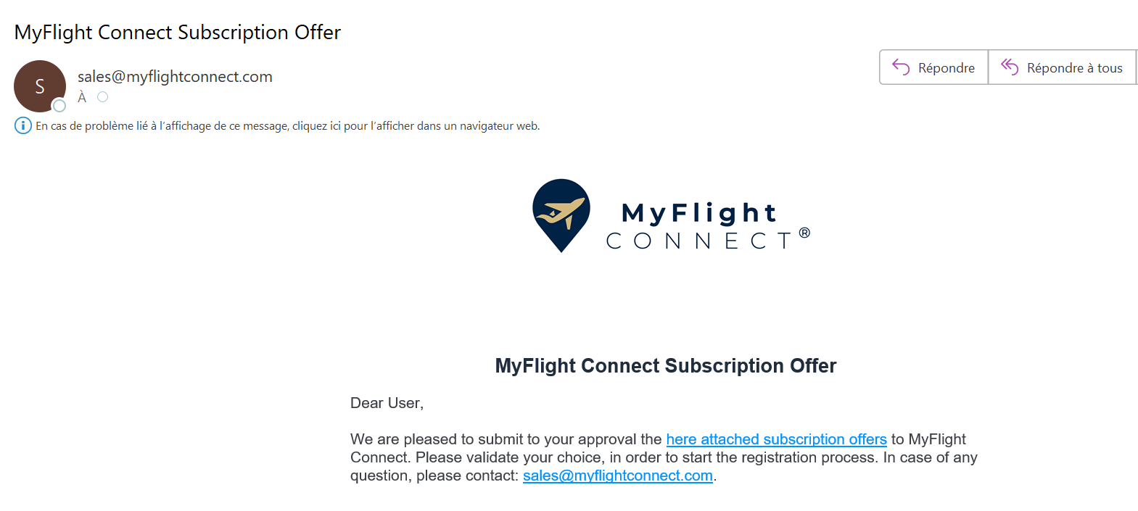Click the recipient presence circle next to À
Image resolution: width=1138 pixels, height=511 pixels.
pos(103,97)
